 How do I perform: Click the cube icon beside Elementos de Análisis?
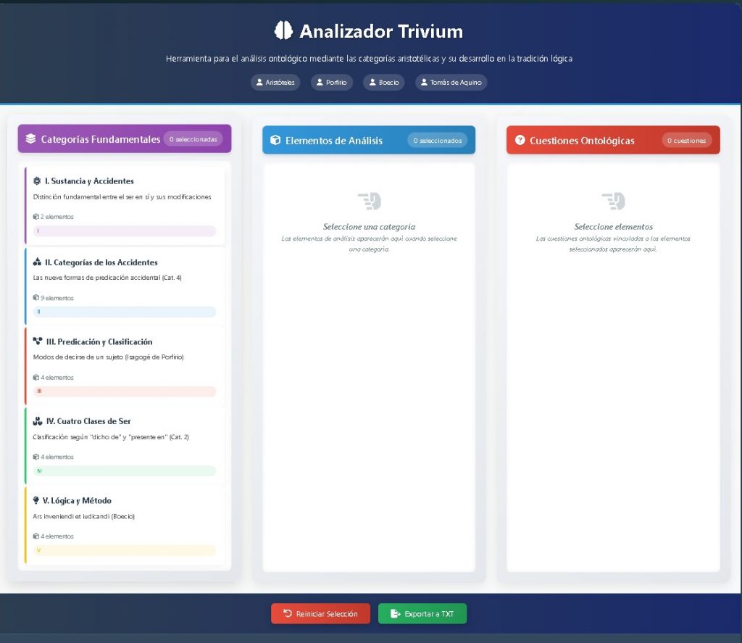pyautogui.click(x=275, y=140)
